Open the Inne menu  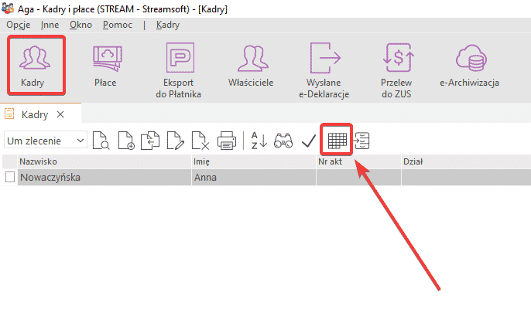coord(50,25)
